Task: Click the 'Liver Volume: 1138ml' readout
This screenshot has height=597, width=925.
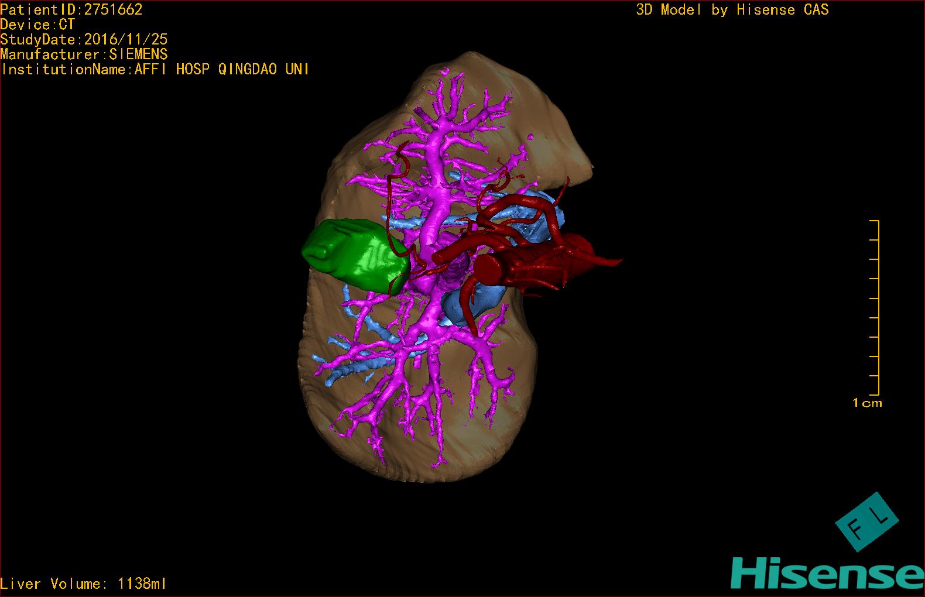Action: point(84,584)
